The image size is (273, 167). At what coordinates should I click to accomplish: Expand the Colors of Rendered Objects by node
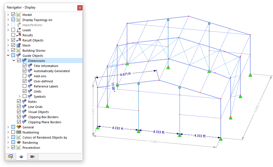(8, 137)
